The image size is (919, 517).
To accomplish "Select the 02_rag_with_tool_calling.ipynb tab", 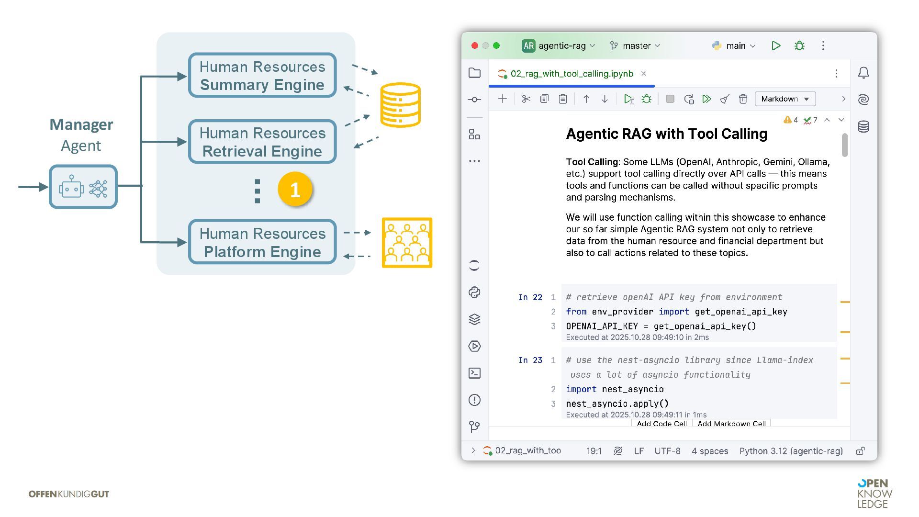I will point(572,74).
